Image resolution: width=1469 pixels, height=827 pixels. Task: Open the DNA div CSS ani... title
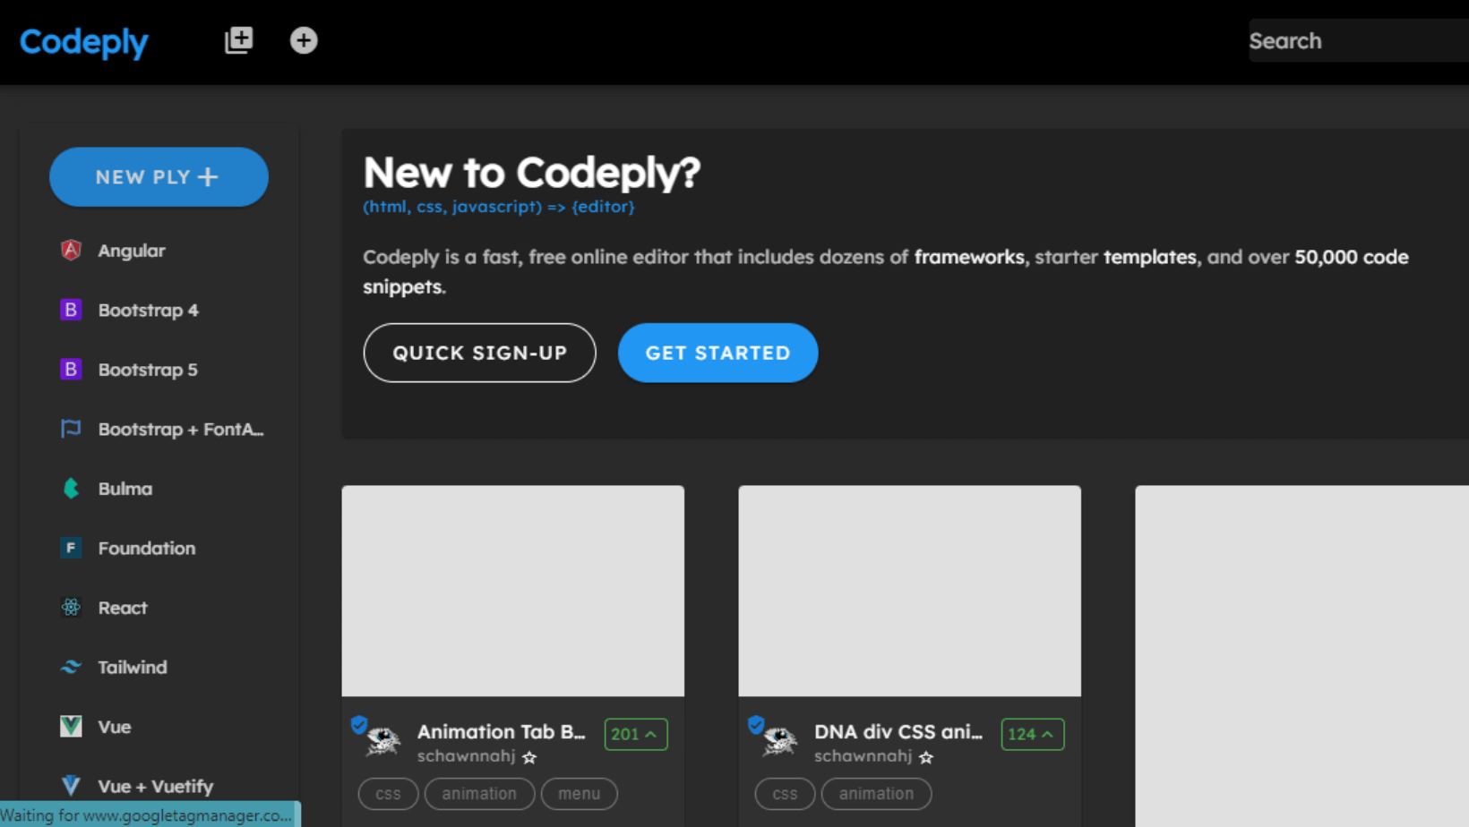point(898,732)
